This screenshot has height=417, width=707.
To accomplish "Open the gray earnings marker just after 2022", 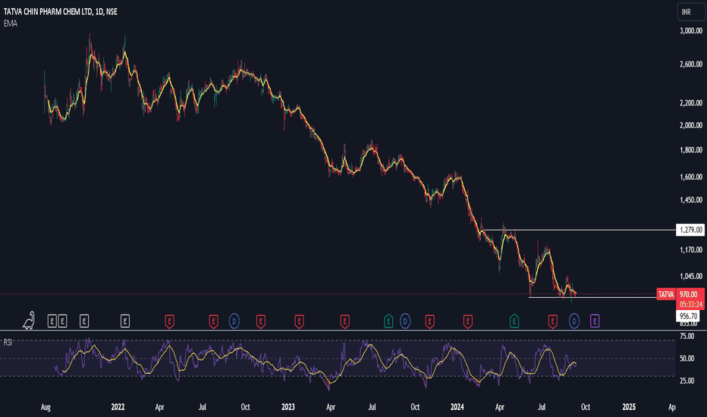I will (125, 321).
